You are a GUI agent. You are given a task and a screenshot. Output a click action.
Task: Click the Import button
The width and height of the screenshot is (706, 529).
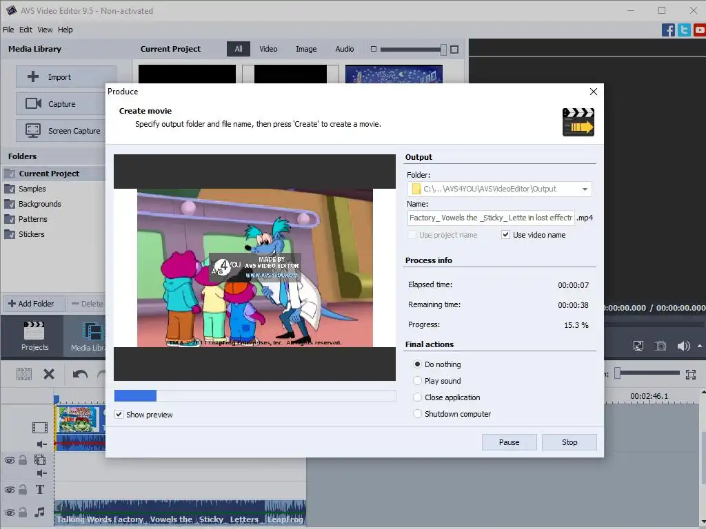65,77
